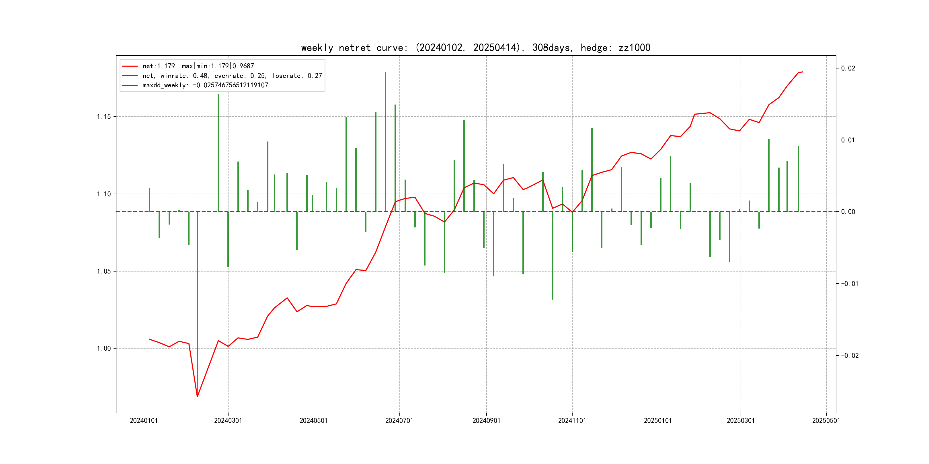Click the 20240301 x-axis date label
The width and height of the screenshot is (929, 464).
pyautogui.click(x=228, y=420)
